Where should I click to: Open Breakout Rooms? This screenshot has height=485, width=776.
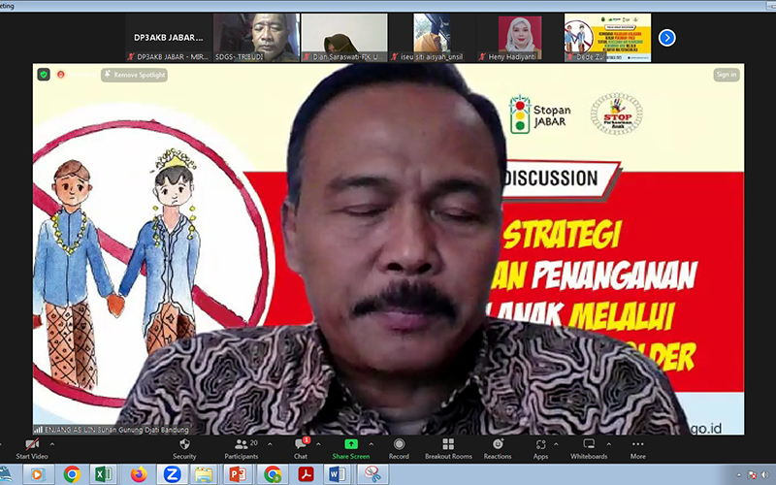tap(448, 445)
